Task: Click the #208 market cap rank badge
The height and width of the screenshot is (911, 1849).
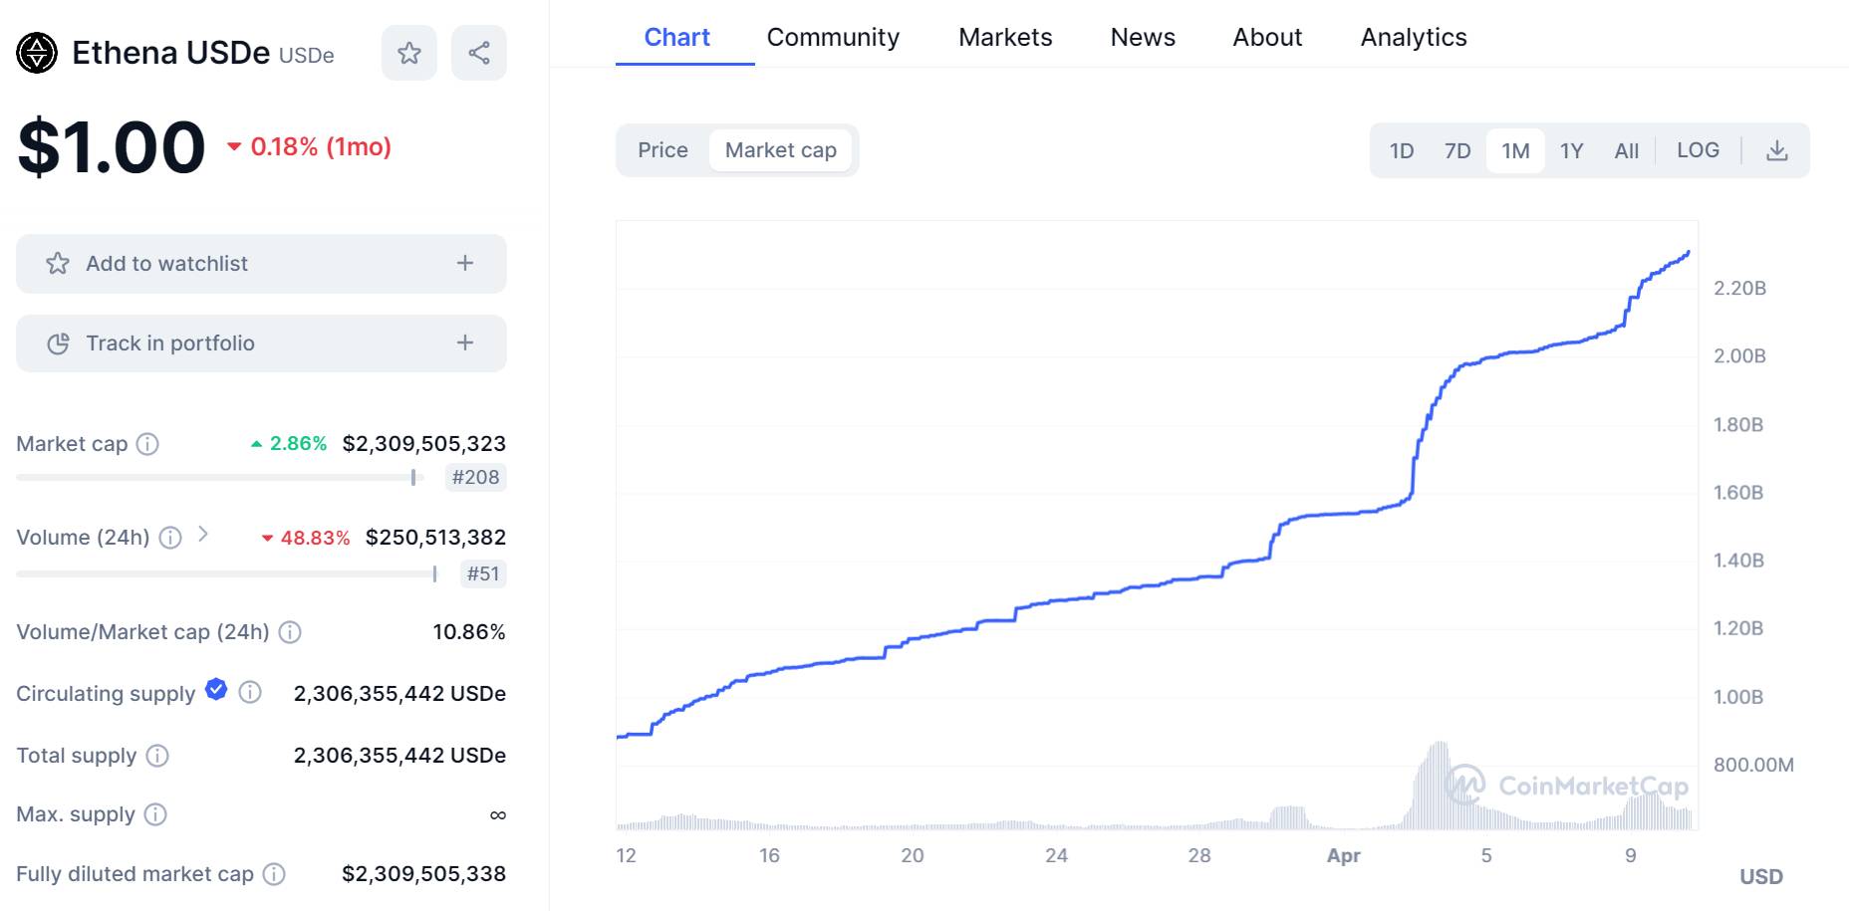Action: tap(475, 478)
